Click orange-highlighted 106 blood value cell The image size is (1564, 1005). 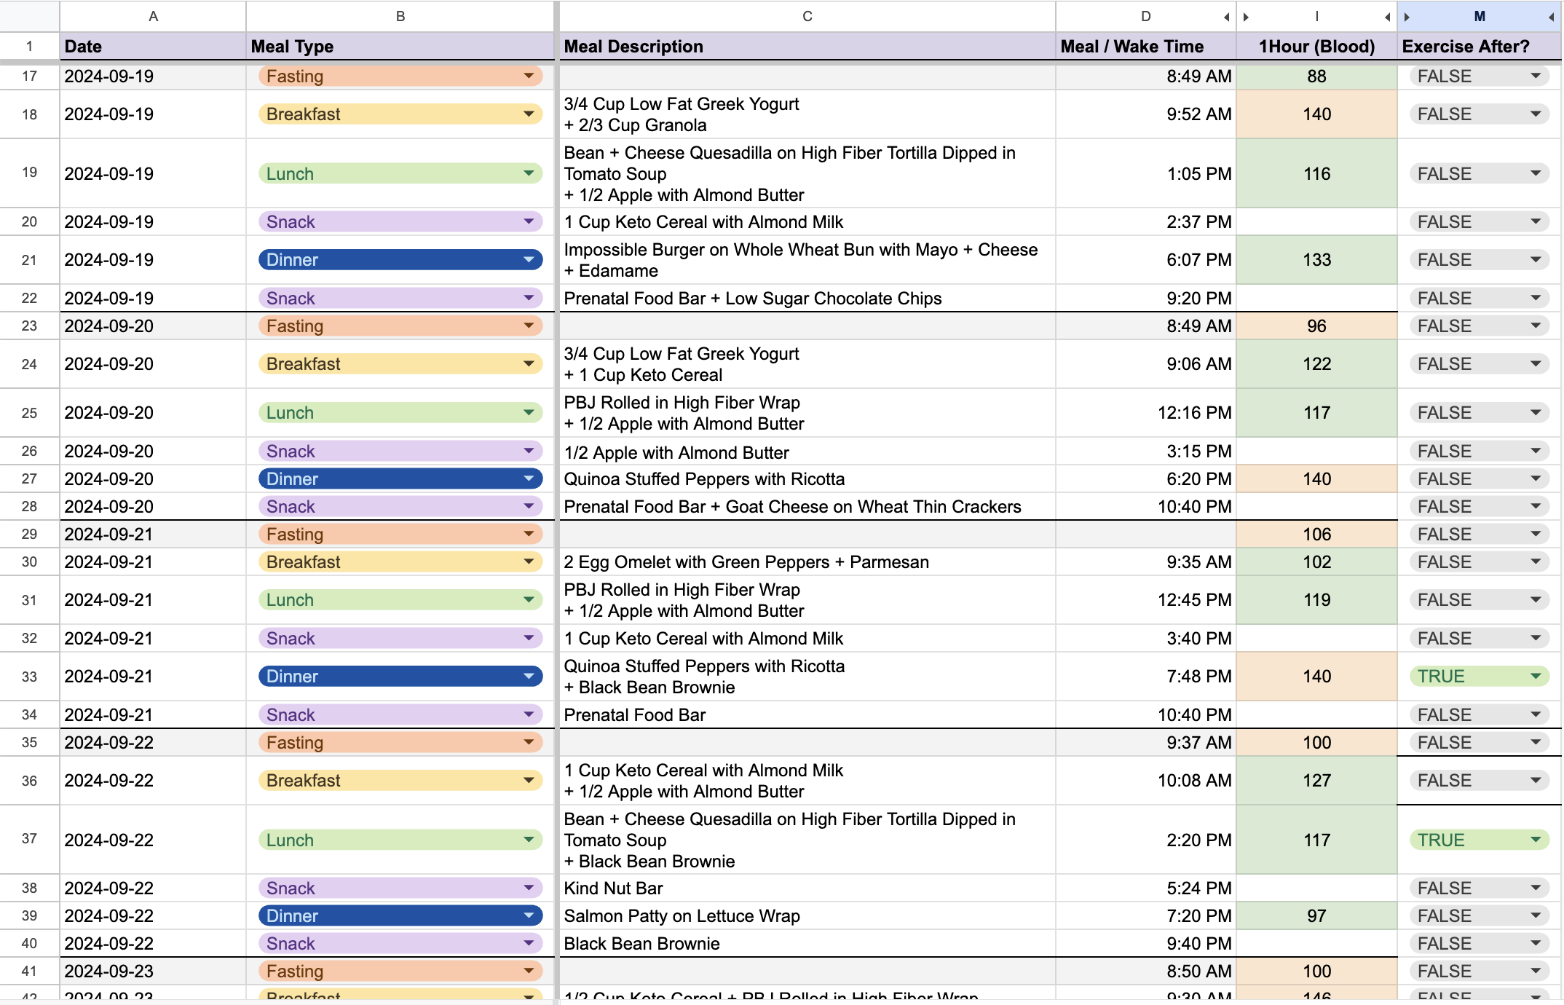coord(1316,534)
